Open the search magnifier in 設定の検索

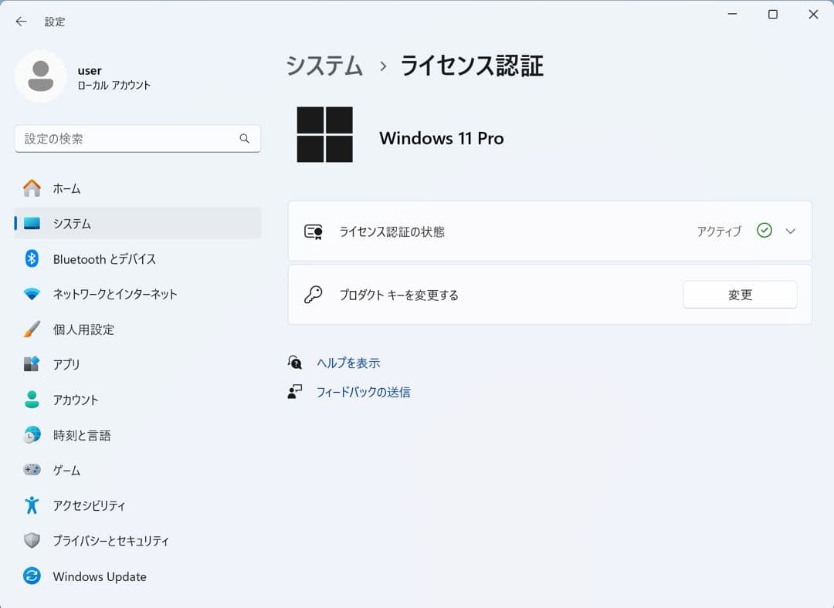[x=244, y=139]
